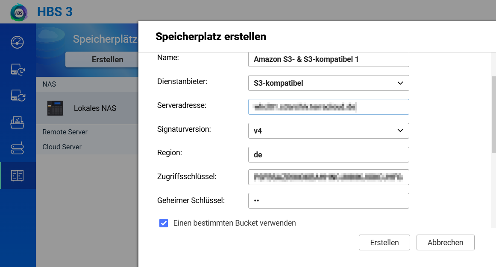Focus the Serveradresse input field
Image resolution: width=496 pixels, height=267 pixels.
click(x=329, y=107)
